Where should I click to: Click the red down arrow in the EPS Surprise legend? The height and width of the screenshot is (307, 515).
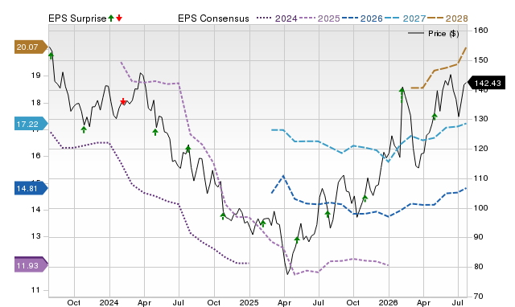pyautogui.click(x=119, y=18)
